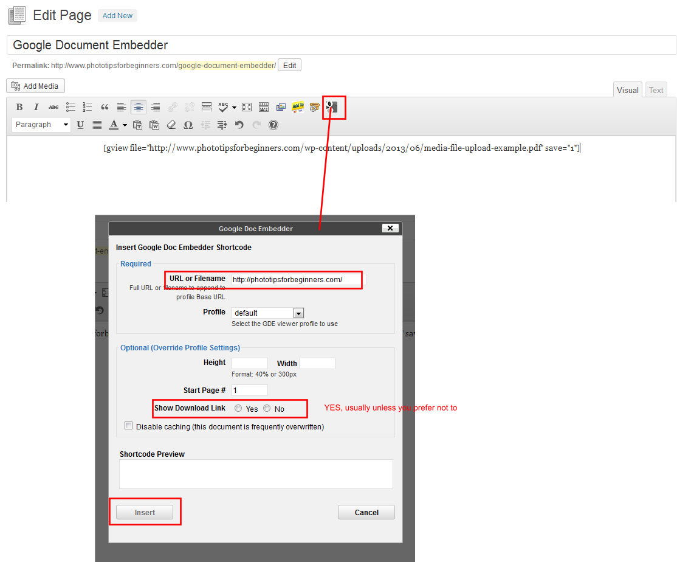Select Yes for Show Download Link
Screen dimensions: 677x562
coord(238,408)
